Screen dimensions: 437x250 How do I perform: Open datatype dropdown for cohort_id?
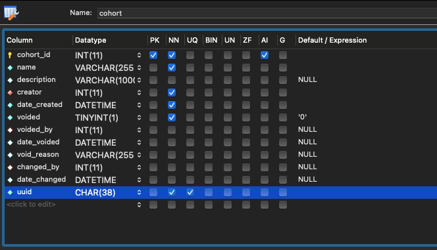(x=139, y=55)
